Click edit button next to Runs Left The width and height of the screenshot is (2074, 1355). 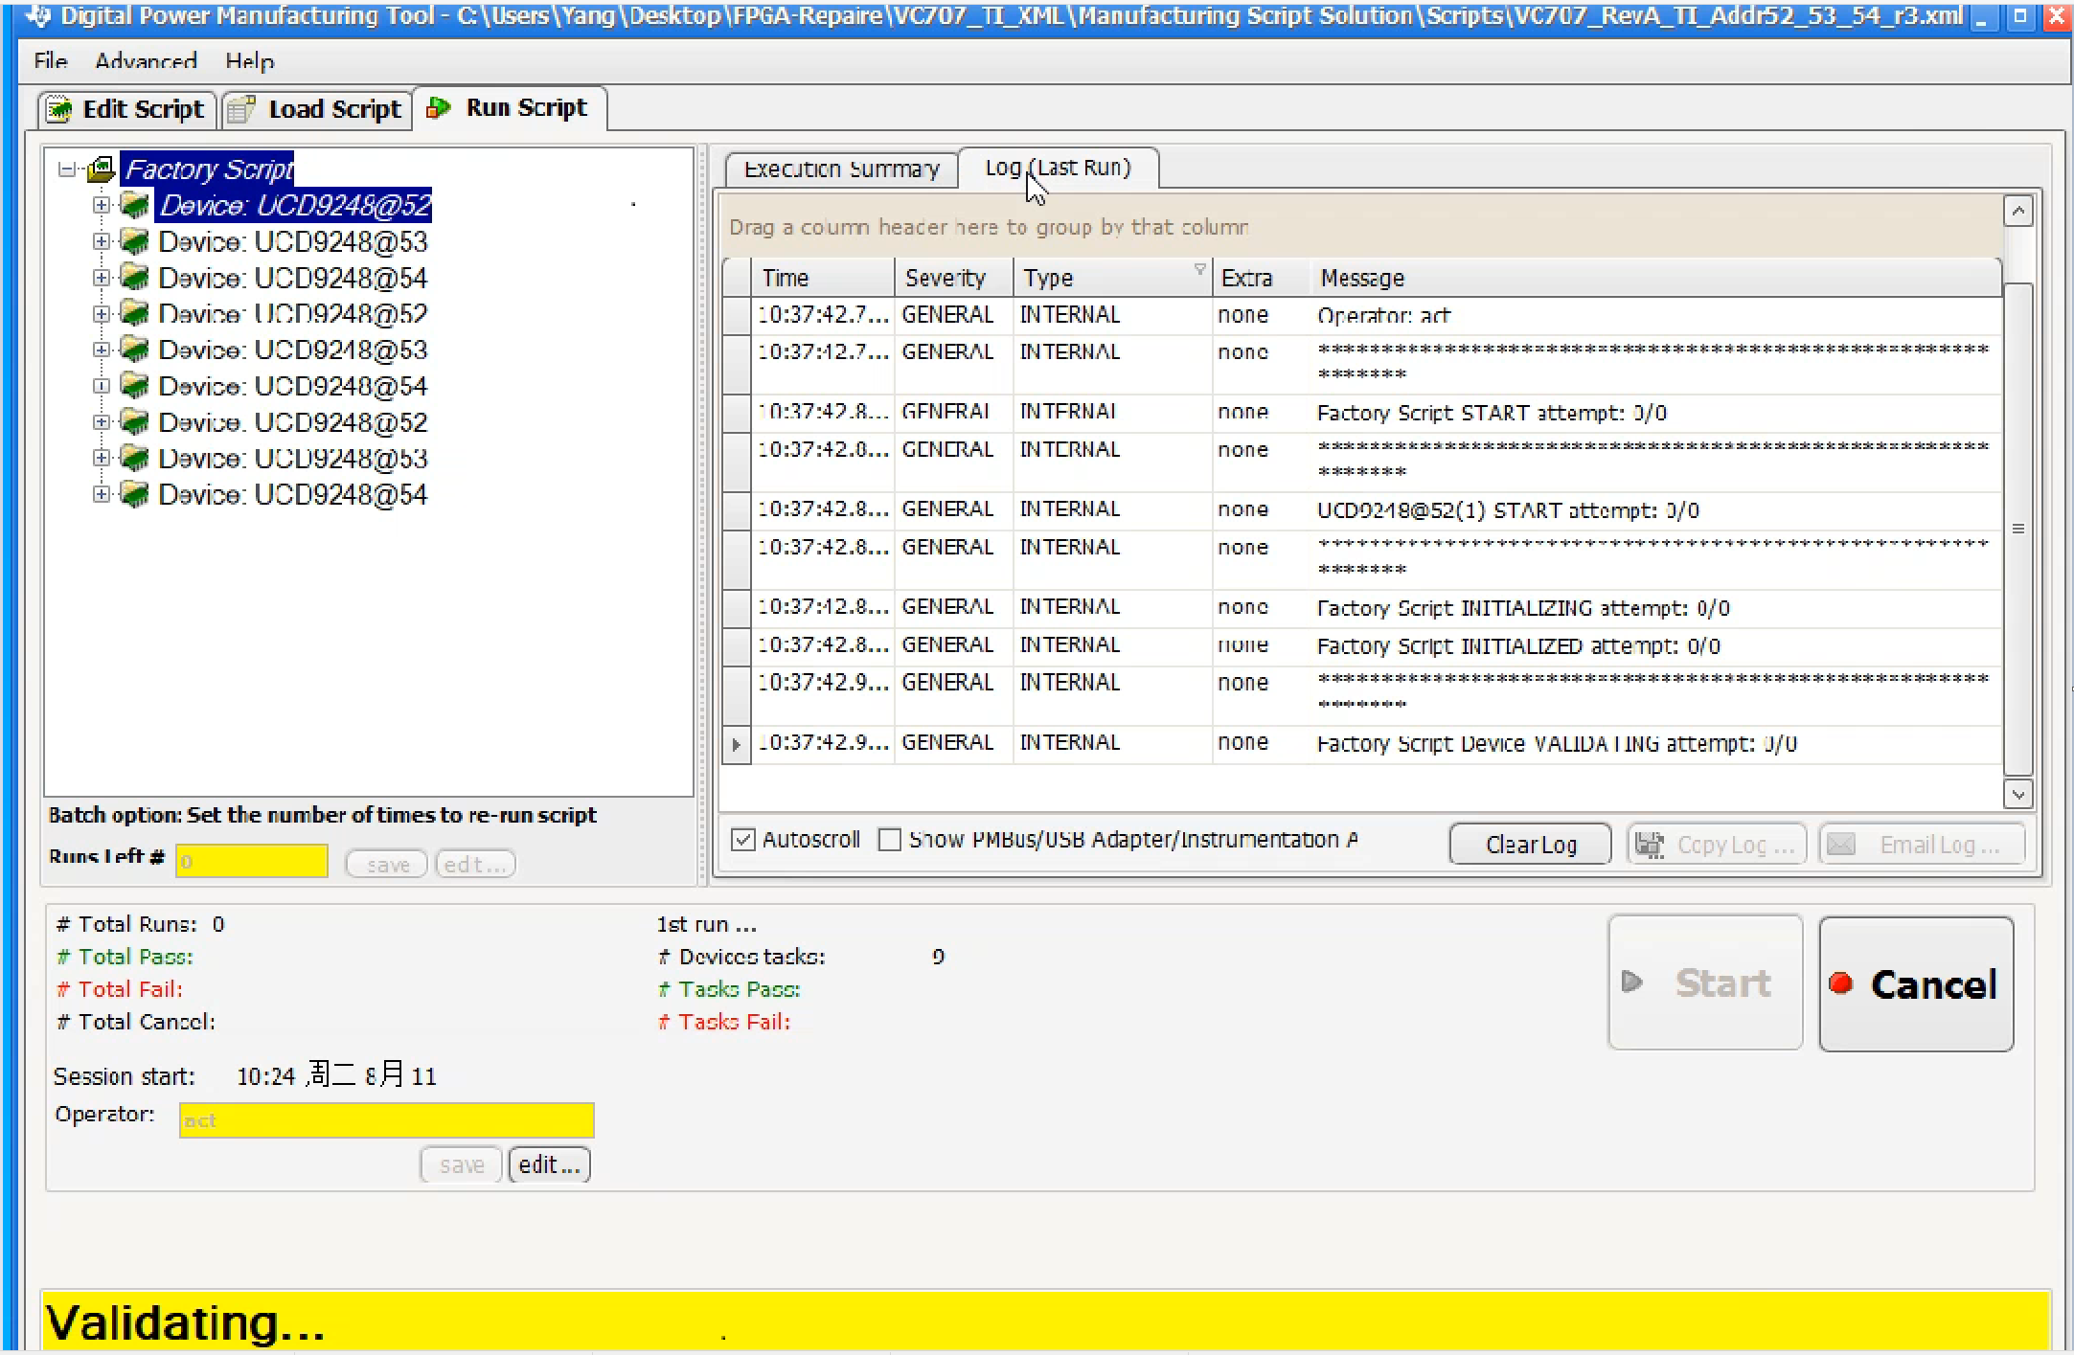pos(475,865)
